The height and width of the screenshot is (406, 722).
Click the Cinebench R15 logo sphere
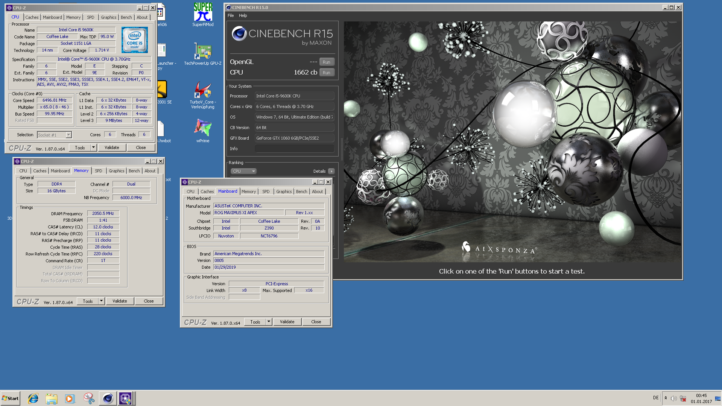point(239,33)
